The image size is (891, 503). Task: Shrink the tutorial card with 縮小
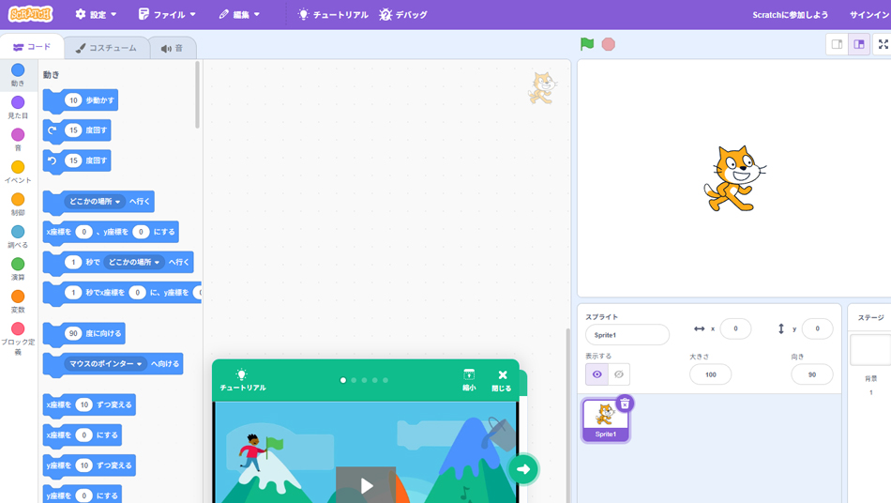pyautogui.click(x=469, y=380)
